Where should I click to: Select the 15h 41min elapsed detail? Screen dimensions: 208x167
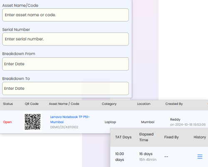pyautogui.click(x=148, y=159)
